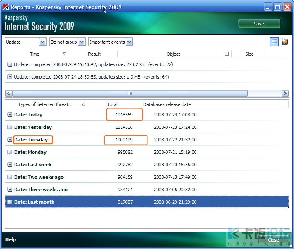Screen dimensions: 294x249
Task: Select the Date: Monday label
Action: tap(30, 152)
